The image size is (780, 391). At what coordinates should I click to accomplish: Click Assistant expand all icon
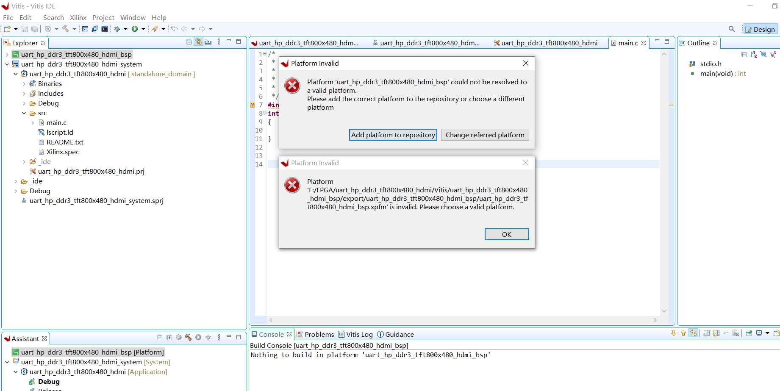pos(169,338)
